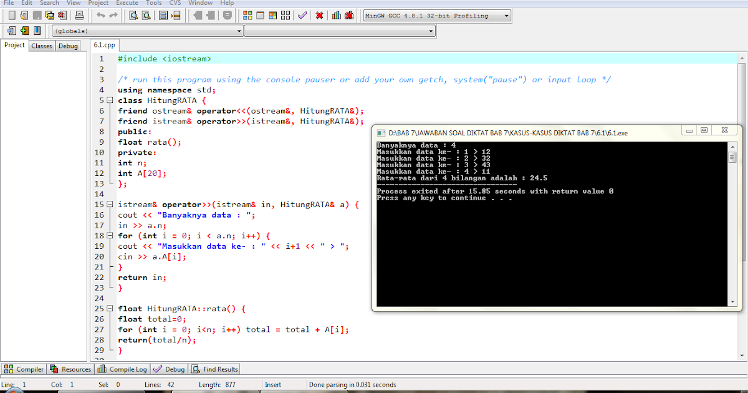This screenshot has height=393, width=748.
Task: Click the Save All toolbar icon
Action: point(49,16)
